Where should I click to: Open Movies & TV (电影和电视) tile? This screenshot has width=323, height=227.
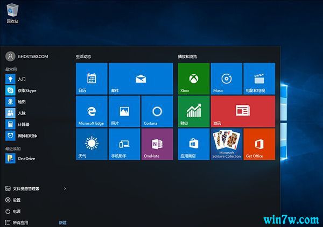point(259,79)
